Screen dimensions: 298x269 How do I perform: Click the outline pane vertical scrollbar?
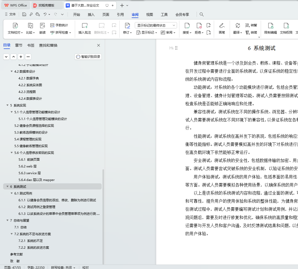[103, 216]
